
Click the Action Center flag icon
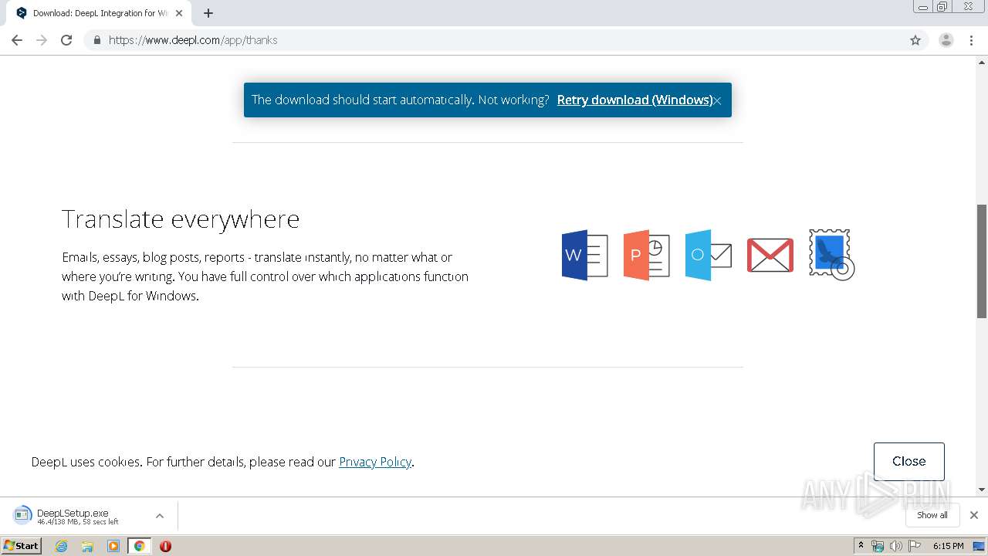[915, 546]
